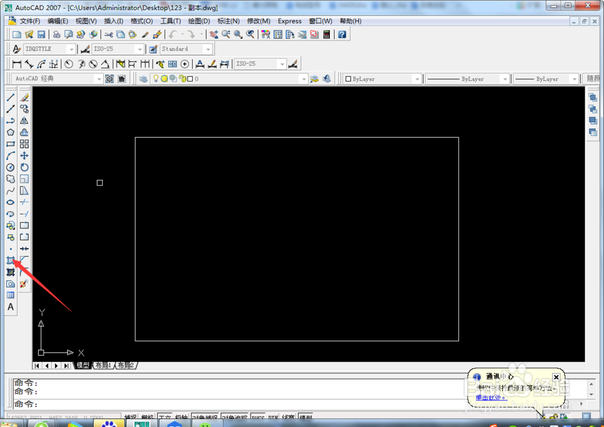Open the 文件(F) menu
Image resolution: width=604 pixels, height=427 pixels.
click(30, 21)
